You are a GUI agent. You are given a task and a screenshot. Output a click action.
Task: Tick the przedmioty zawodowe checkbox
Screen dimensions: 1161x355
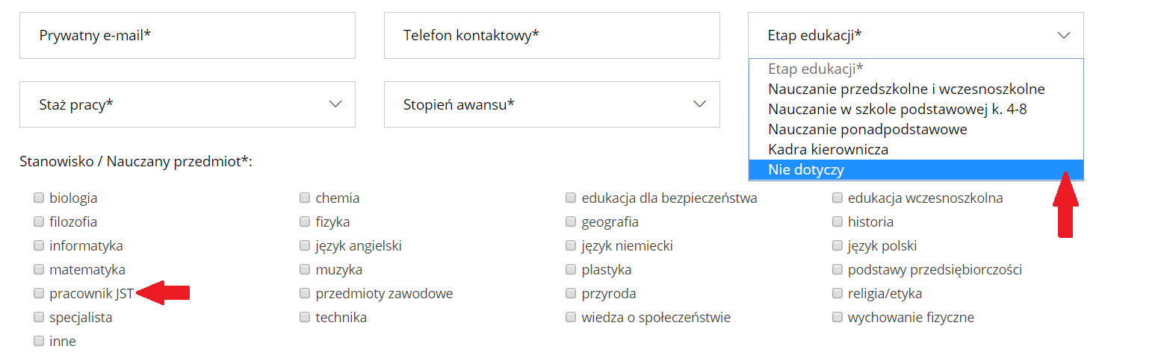click(305, 294)
